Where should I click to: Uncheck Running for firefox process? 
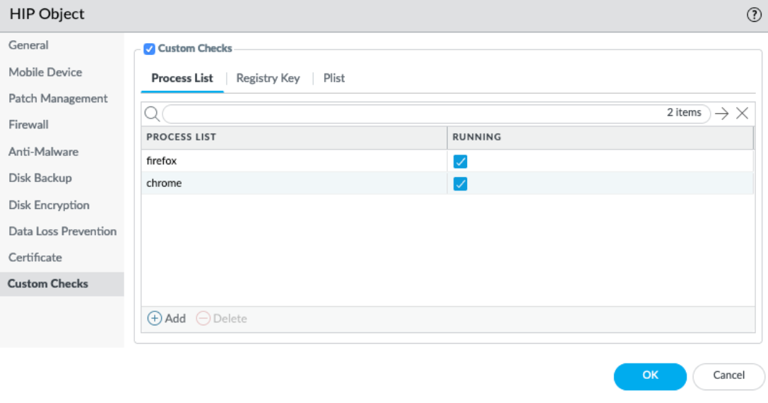461,162
